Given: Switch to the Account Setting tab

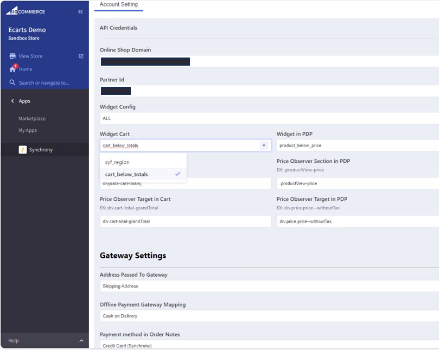Looking at the screenshot, I should pos(118,5).
